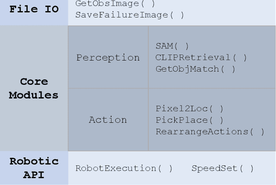Viewport: 276px width, 185px height.
Task: Open the CLIPRetrieval( ) function
Action: coord(201,57)
